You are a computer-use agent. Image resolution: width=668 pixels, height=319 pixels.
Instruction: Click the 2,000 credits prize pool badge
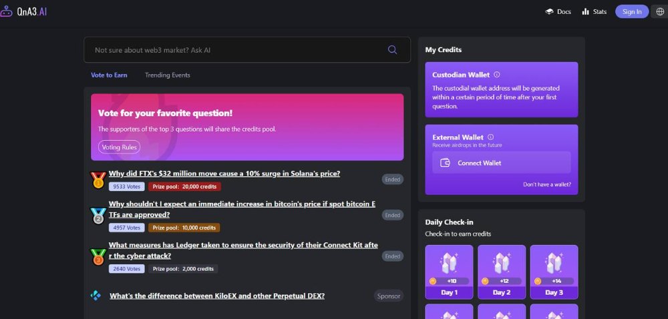point(183,269)
